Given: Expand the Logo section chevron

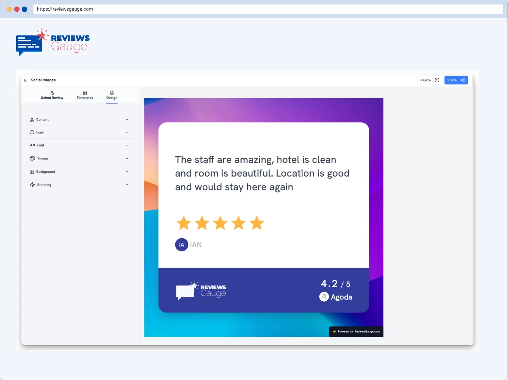Looking at the screenshot, I should pos(127,132).
